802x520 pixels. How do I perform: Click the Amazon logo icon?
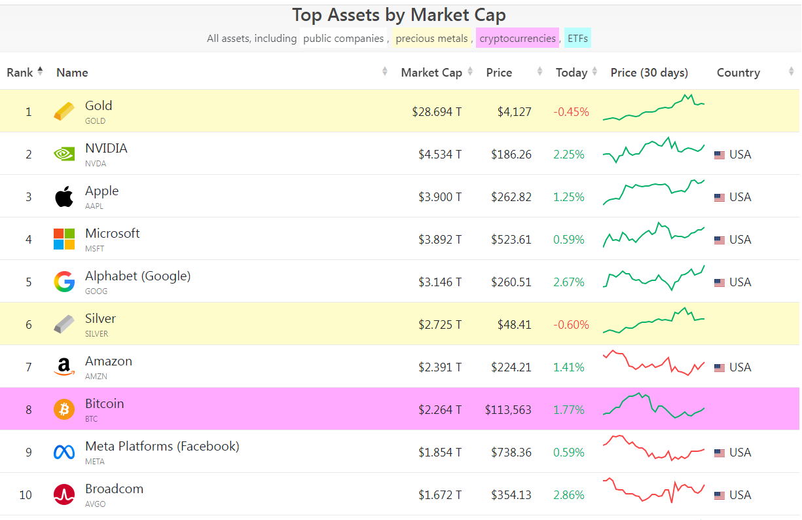(x=64, y=367)
